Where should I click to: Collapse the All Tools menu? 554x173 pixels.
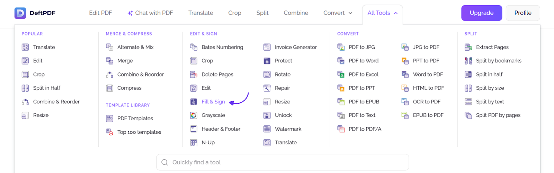tap(383, 13)
